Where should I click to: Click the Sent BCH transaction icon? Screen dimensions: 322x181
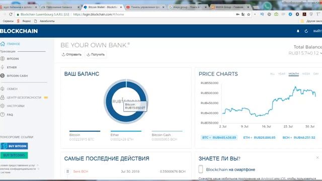pyautogui.click(x=67, y=171)
